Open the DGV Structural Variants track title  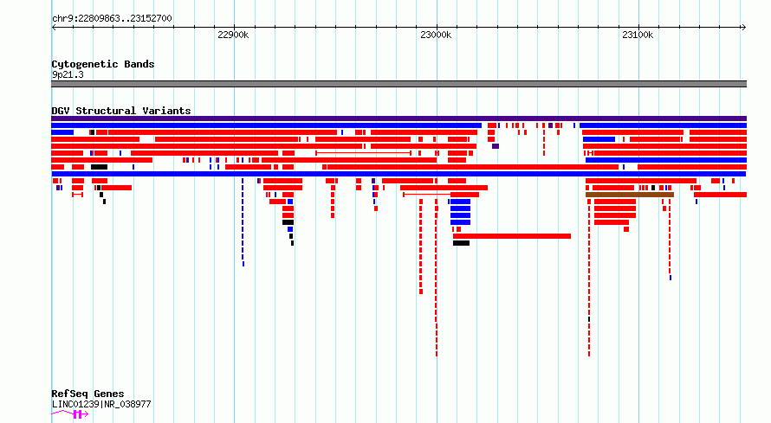[x=121, y=111]
